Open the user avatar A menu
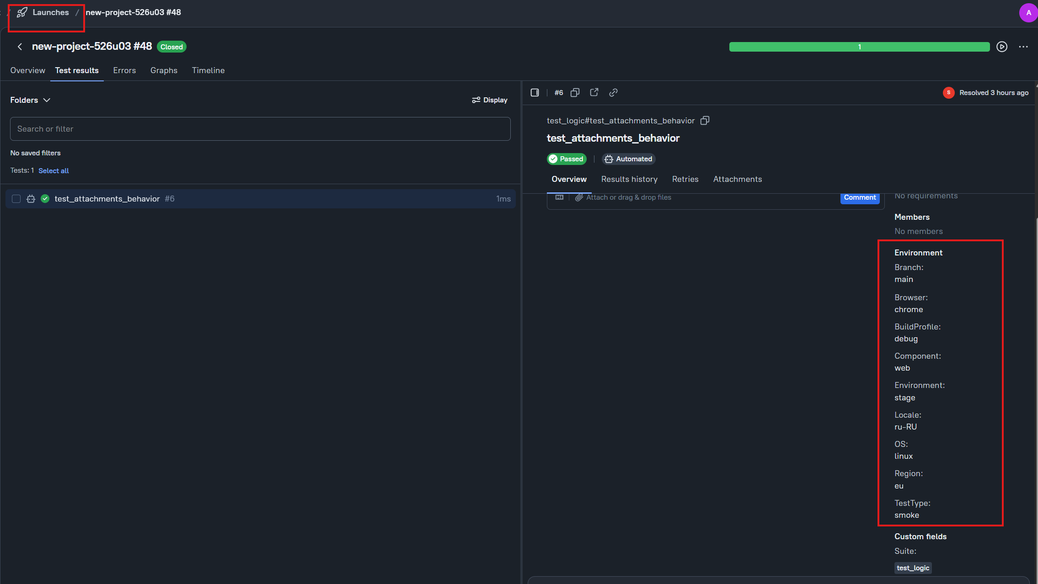The height and width of the screenshot is (584, 1038). pos(1028,12)
